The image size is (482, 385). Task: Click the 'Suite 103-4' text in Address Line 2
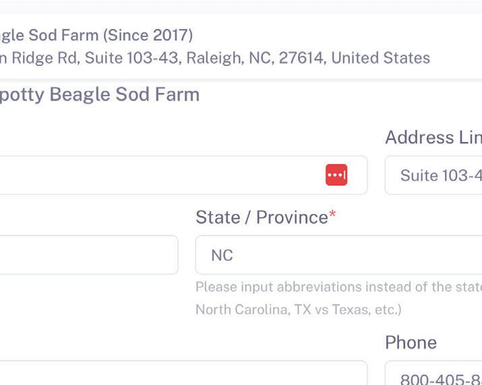click(441, 176)
